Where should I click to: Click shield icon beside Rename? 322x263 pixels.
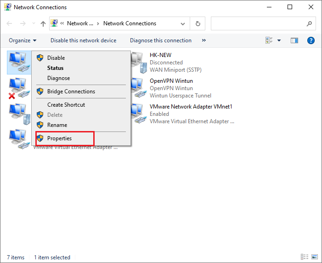[40, 125]
